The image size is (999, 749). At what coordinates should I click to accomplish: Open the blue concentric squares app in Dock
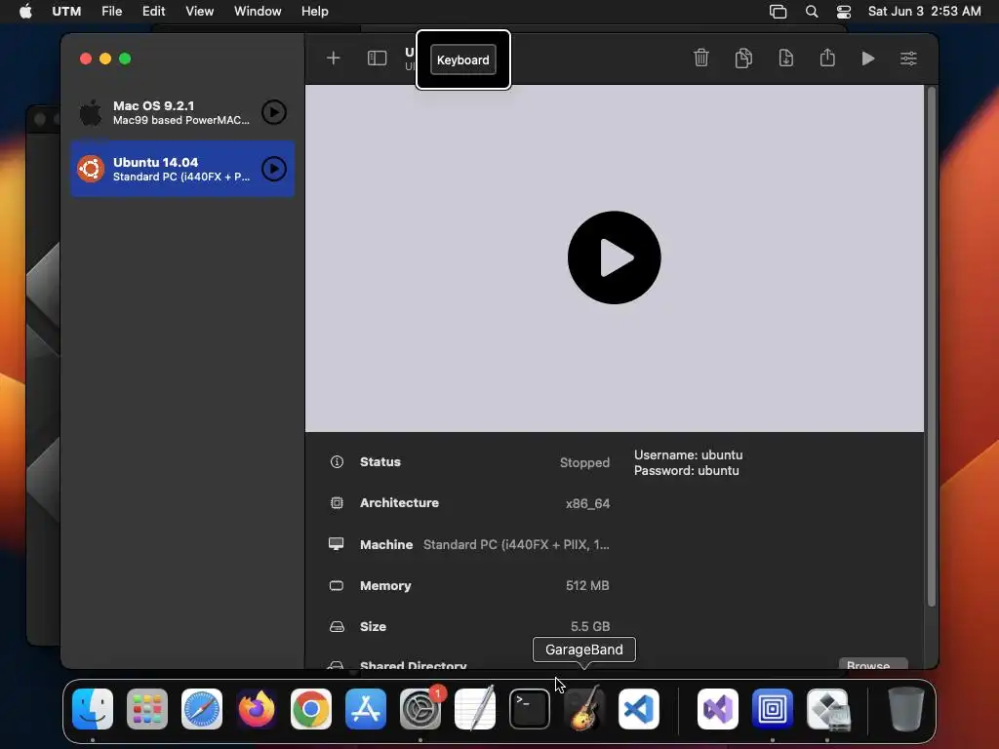click(x=773, y=709)
